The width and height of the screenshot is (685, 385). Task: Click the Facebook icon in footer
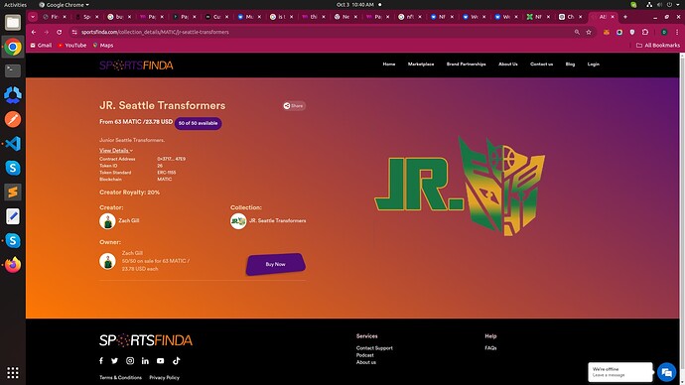point(101,361)
